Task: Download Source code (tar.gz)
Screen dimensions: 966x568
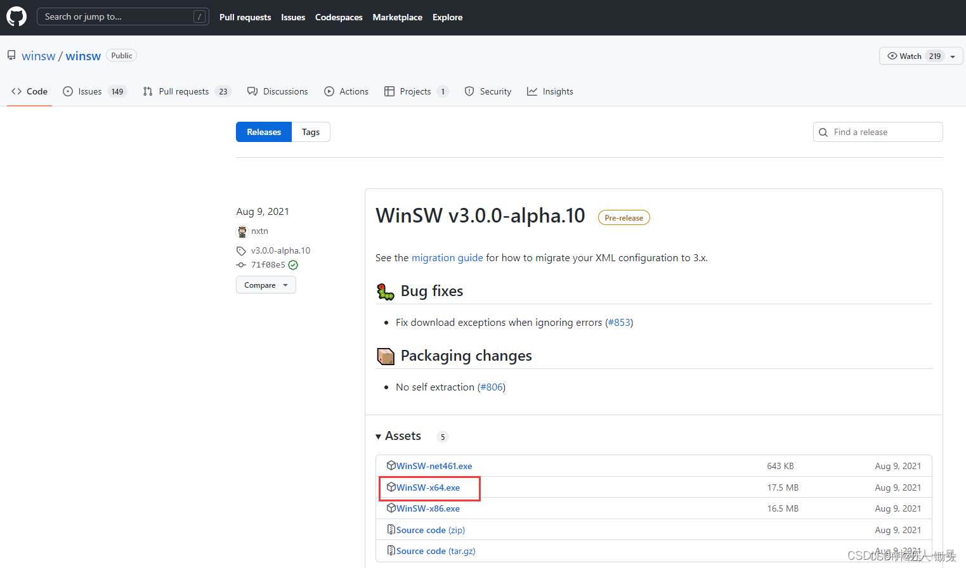Action: click(x=436, y=551)
